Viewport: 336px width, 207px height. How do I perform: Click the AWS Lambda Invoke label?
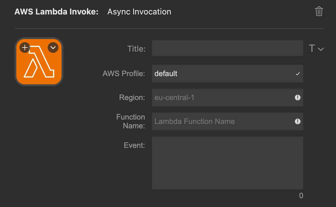pos(56,12)
